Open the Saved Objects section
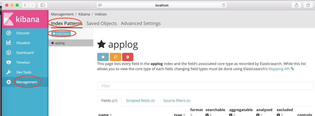 point(102,23)
